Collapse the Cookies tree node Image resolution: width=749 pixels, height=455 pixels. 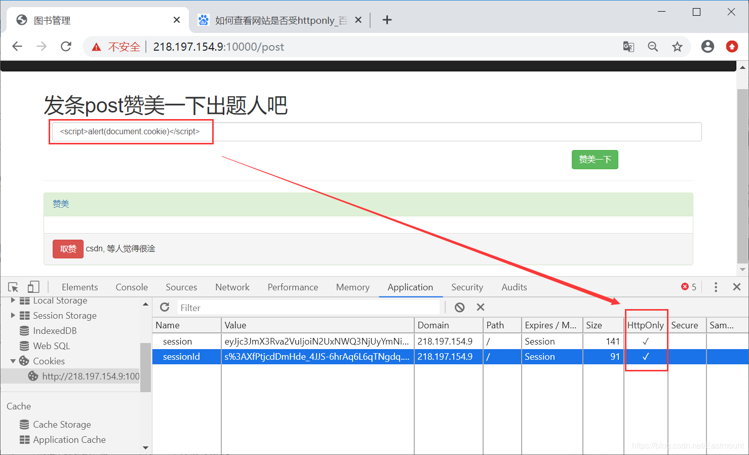13,361
